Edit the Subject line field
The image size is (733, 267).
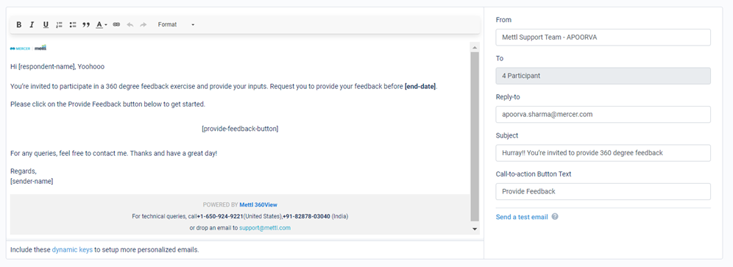point(603,153)
